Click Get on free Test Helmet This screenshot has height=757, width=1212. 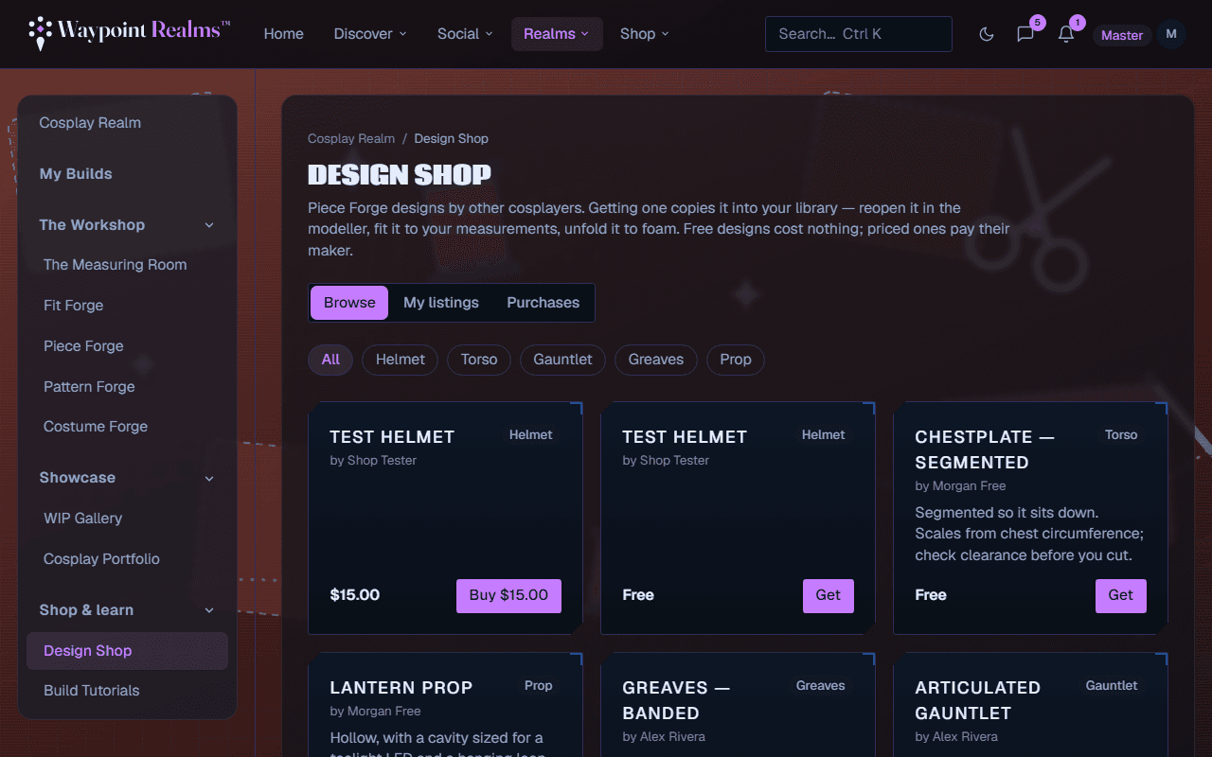829,596
